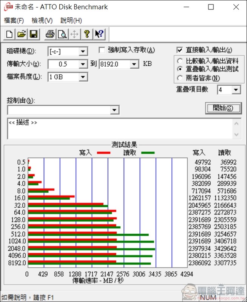Activate the context help arrow icon
The width and height of the screenshot is (247, 302).
coord(99,34)
